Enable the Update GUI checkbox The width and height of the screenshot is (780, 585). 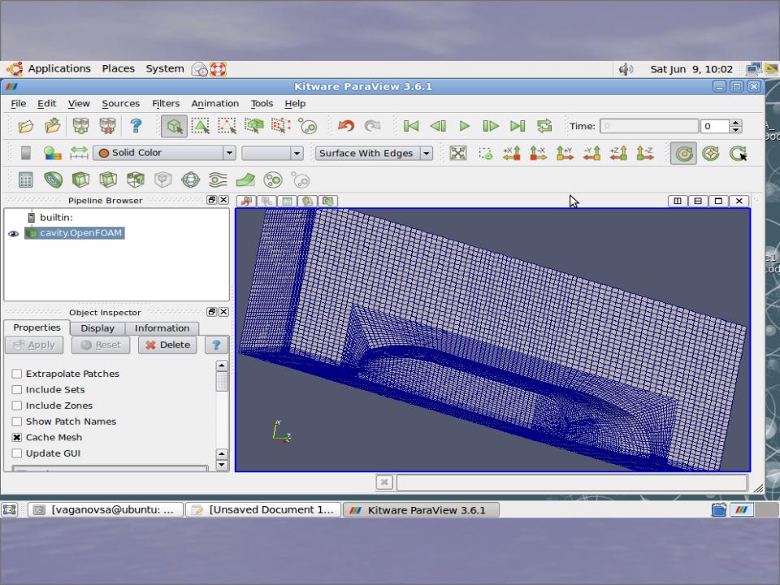(17, 453)
